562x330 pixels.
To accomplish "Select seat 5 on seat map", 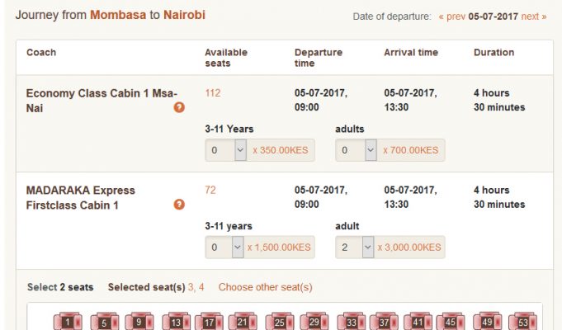I will pos(104,322).
